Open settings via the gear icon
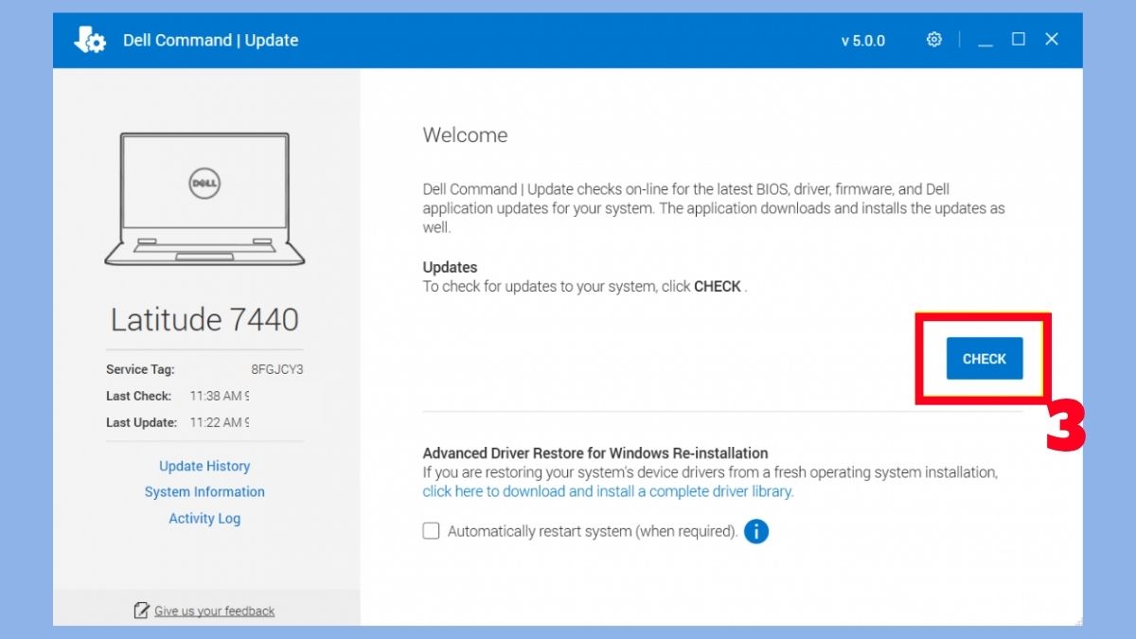 click(x=934, y=40)
